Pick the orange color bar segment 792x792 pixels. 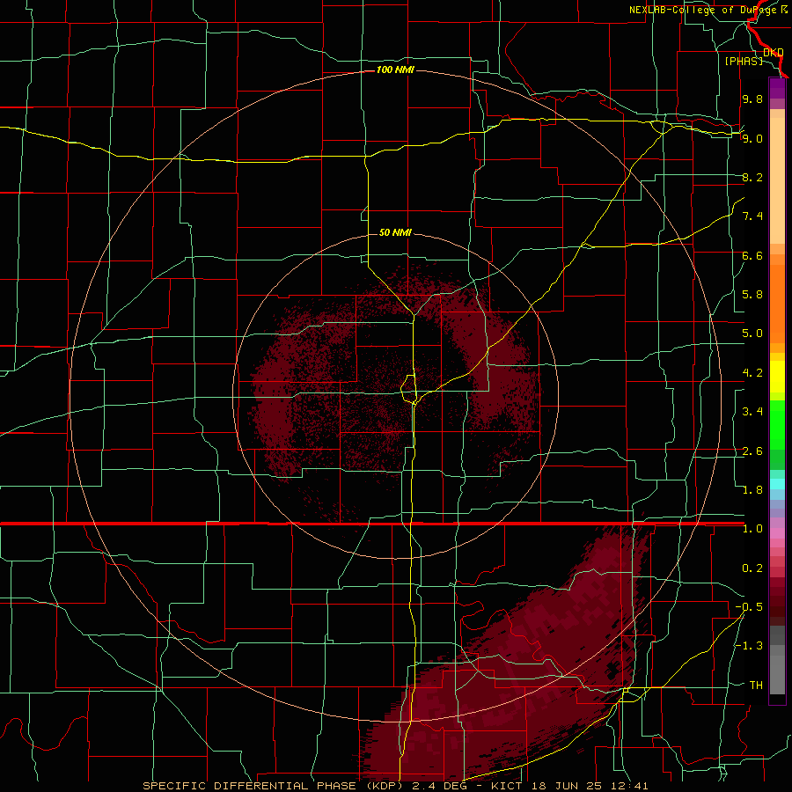(777, 303)
